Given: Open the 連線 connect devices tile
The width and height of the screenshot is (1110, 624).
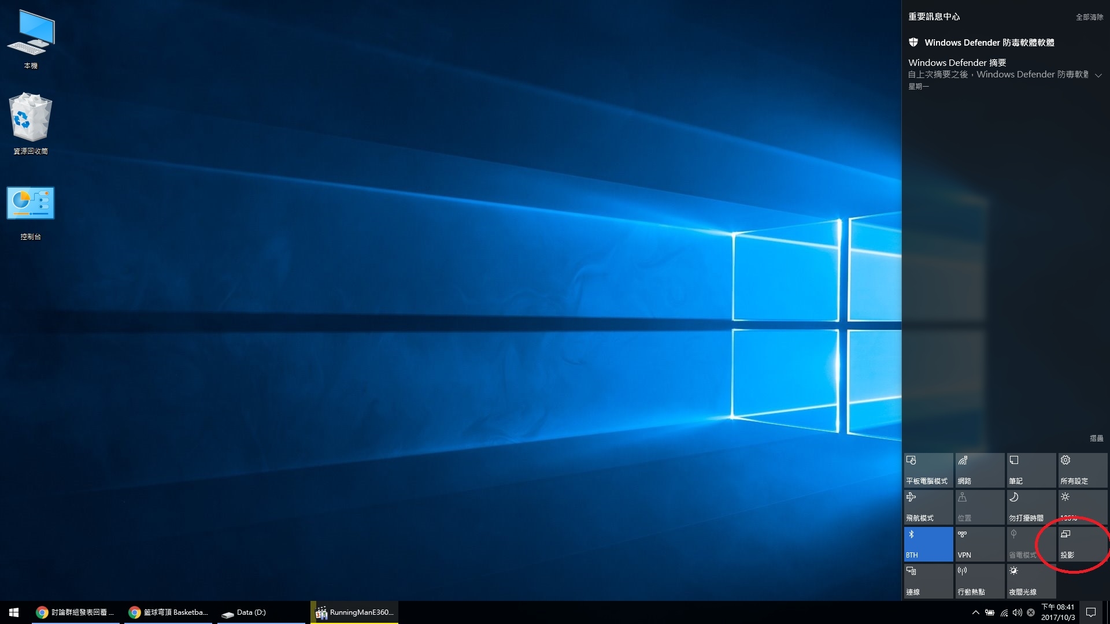Looking at the screenshot, I should [x=928, y=581].
